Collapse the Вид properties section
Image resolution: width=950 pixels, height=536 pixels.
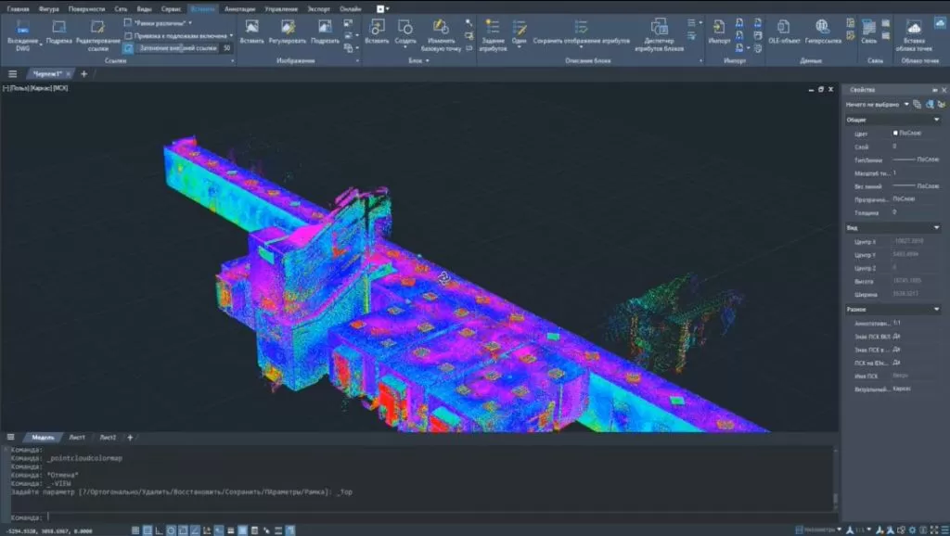(937, 228)
